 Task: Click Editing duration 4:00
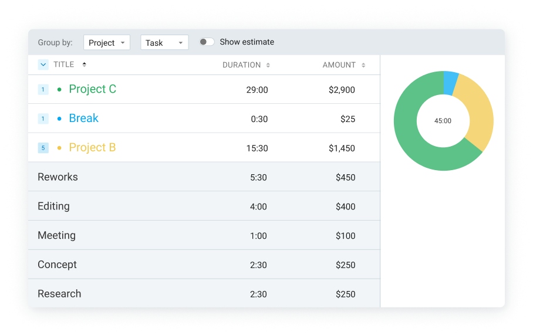[x=258, y=207]
